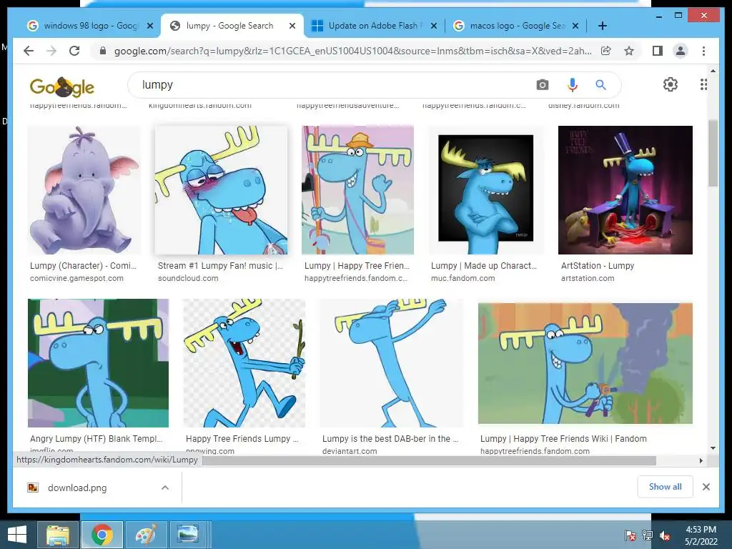Open the Windows Start menu
This screenshot has width=732, height=549.
tap(17, 535)
